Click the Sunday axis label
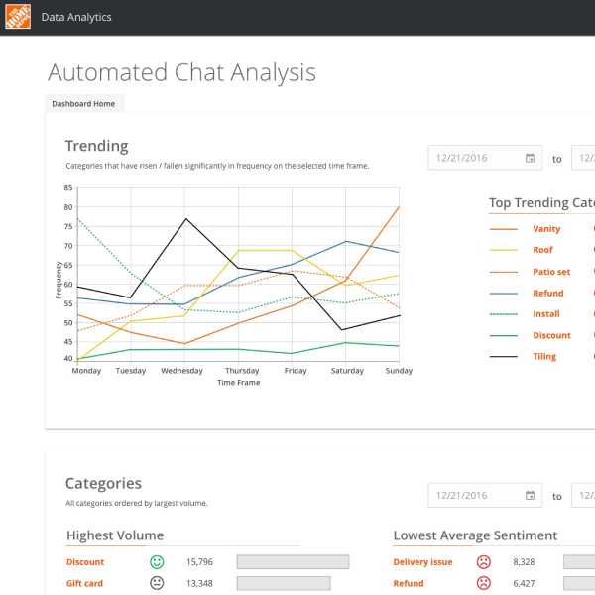Viewport: 595px width, 595px height. pos(399,370)
